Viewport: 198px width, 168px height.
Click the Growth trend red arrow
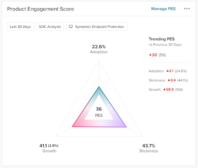pos(164,89)
